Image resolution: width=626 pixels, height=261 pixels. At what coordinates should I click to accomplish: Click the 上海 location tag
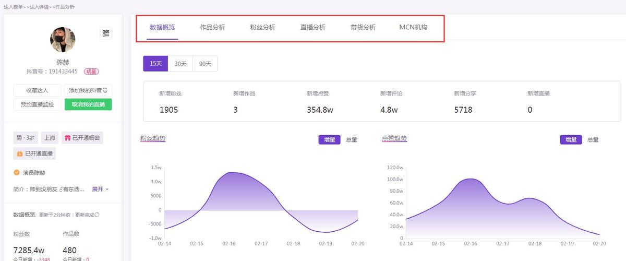50,138
